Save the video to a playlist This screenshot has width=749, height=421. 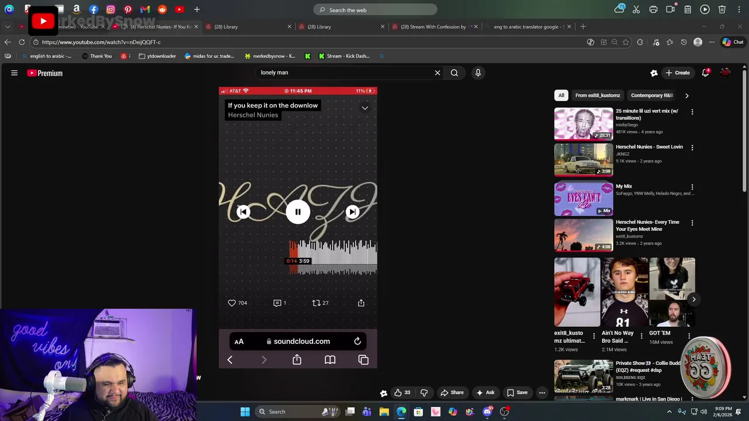(517, 392)
